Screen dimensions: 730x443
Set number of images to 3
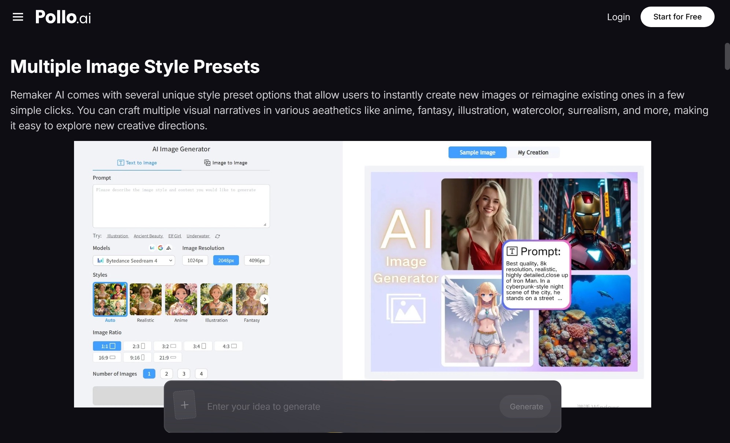click(184, 373)
